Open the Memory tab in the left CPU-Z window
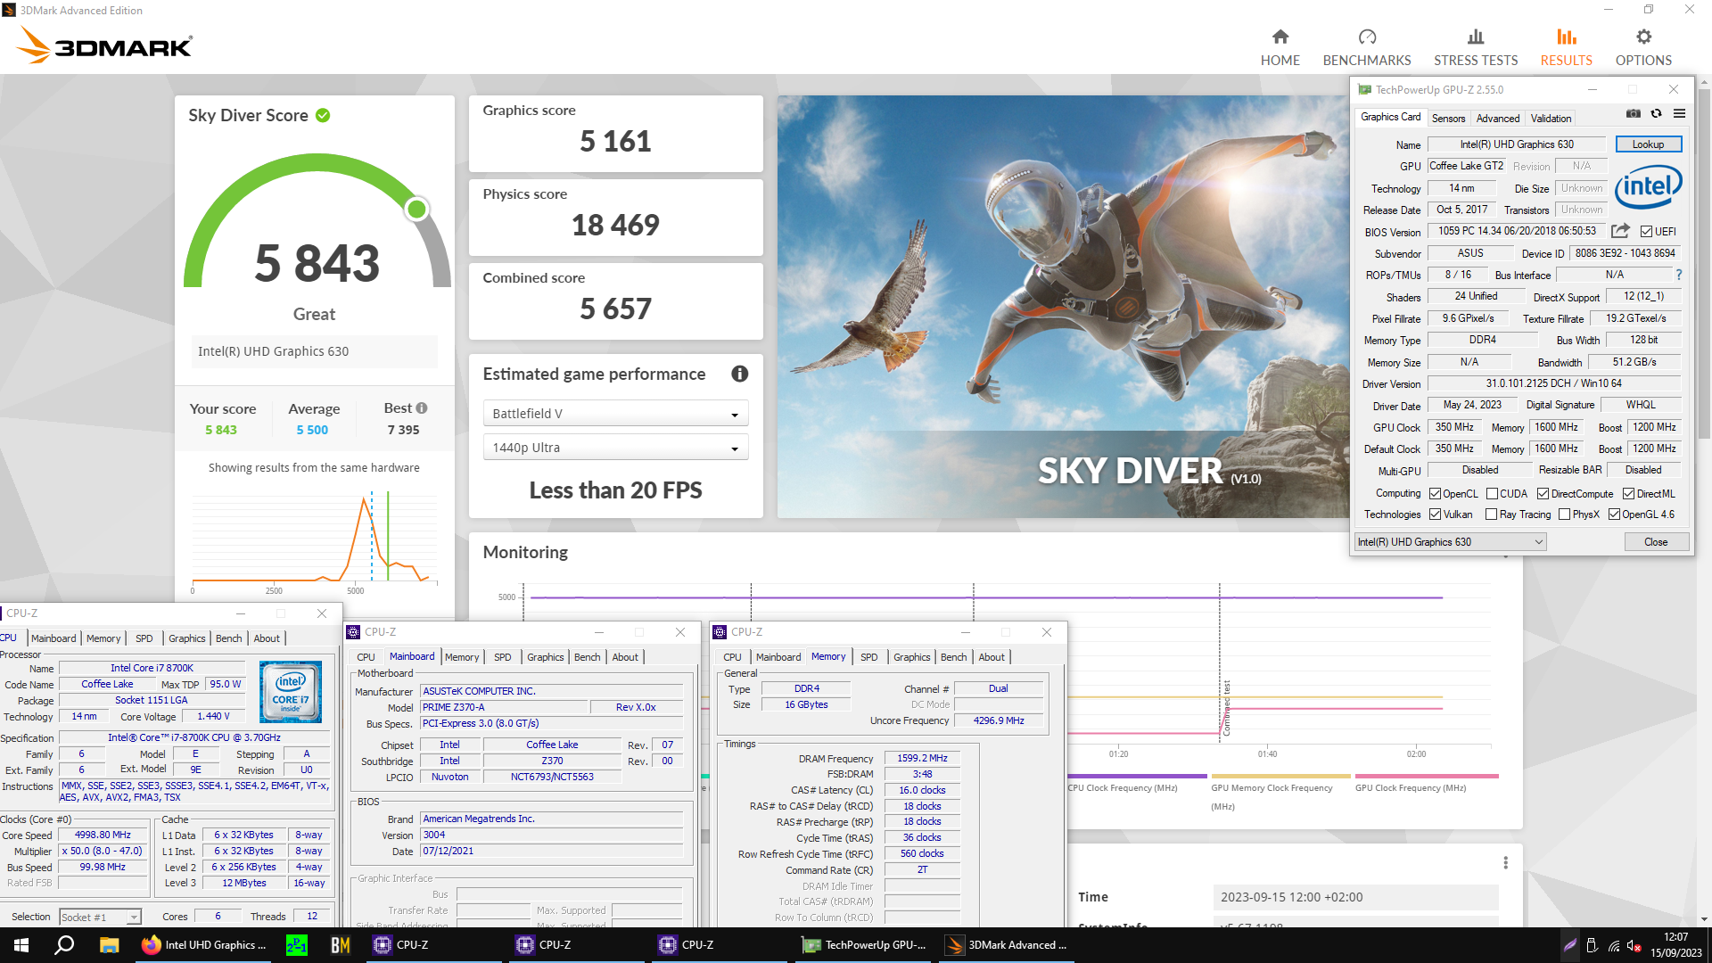Screen dimensions: 1712x963 (103, 638)
